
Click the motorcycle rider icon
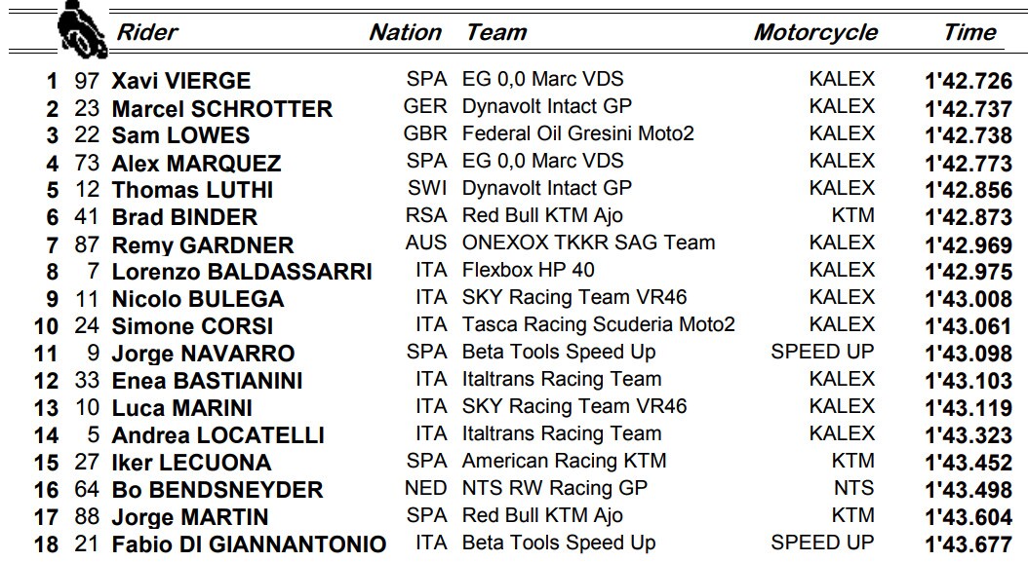82,29
